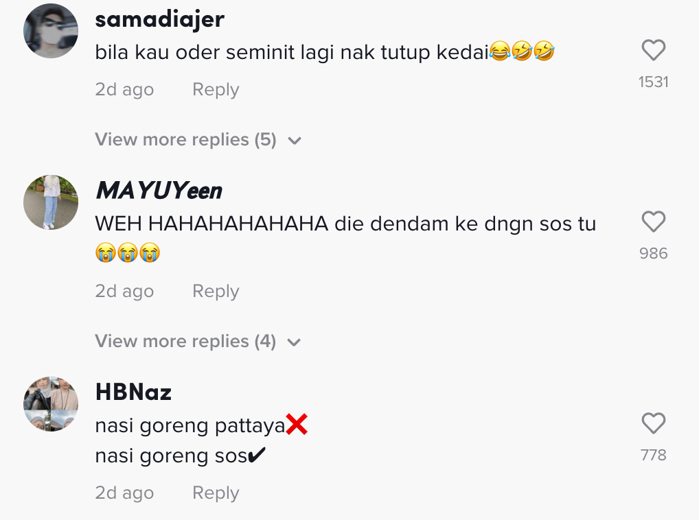Click the 986 like count
The width and height of the screenshot is (699, 520).
653,253
